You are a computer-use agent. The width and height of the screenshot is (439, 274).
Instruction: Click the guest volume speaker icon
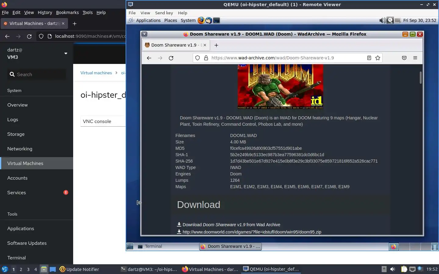click(382, 20)
